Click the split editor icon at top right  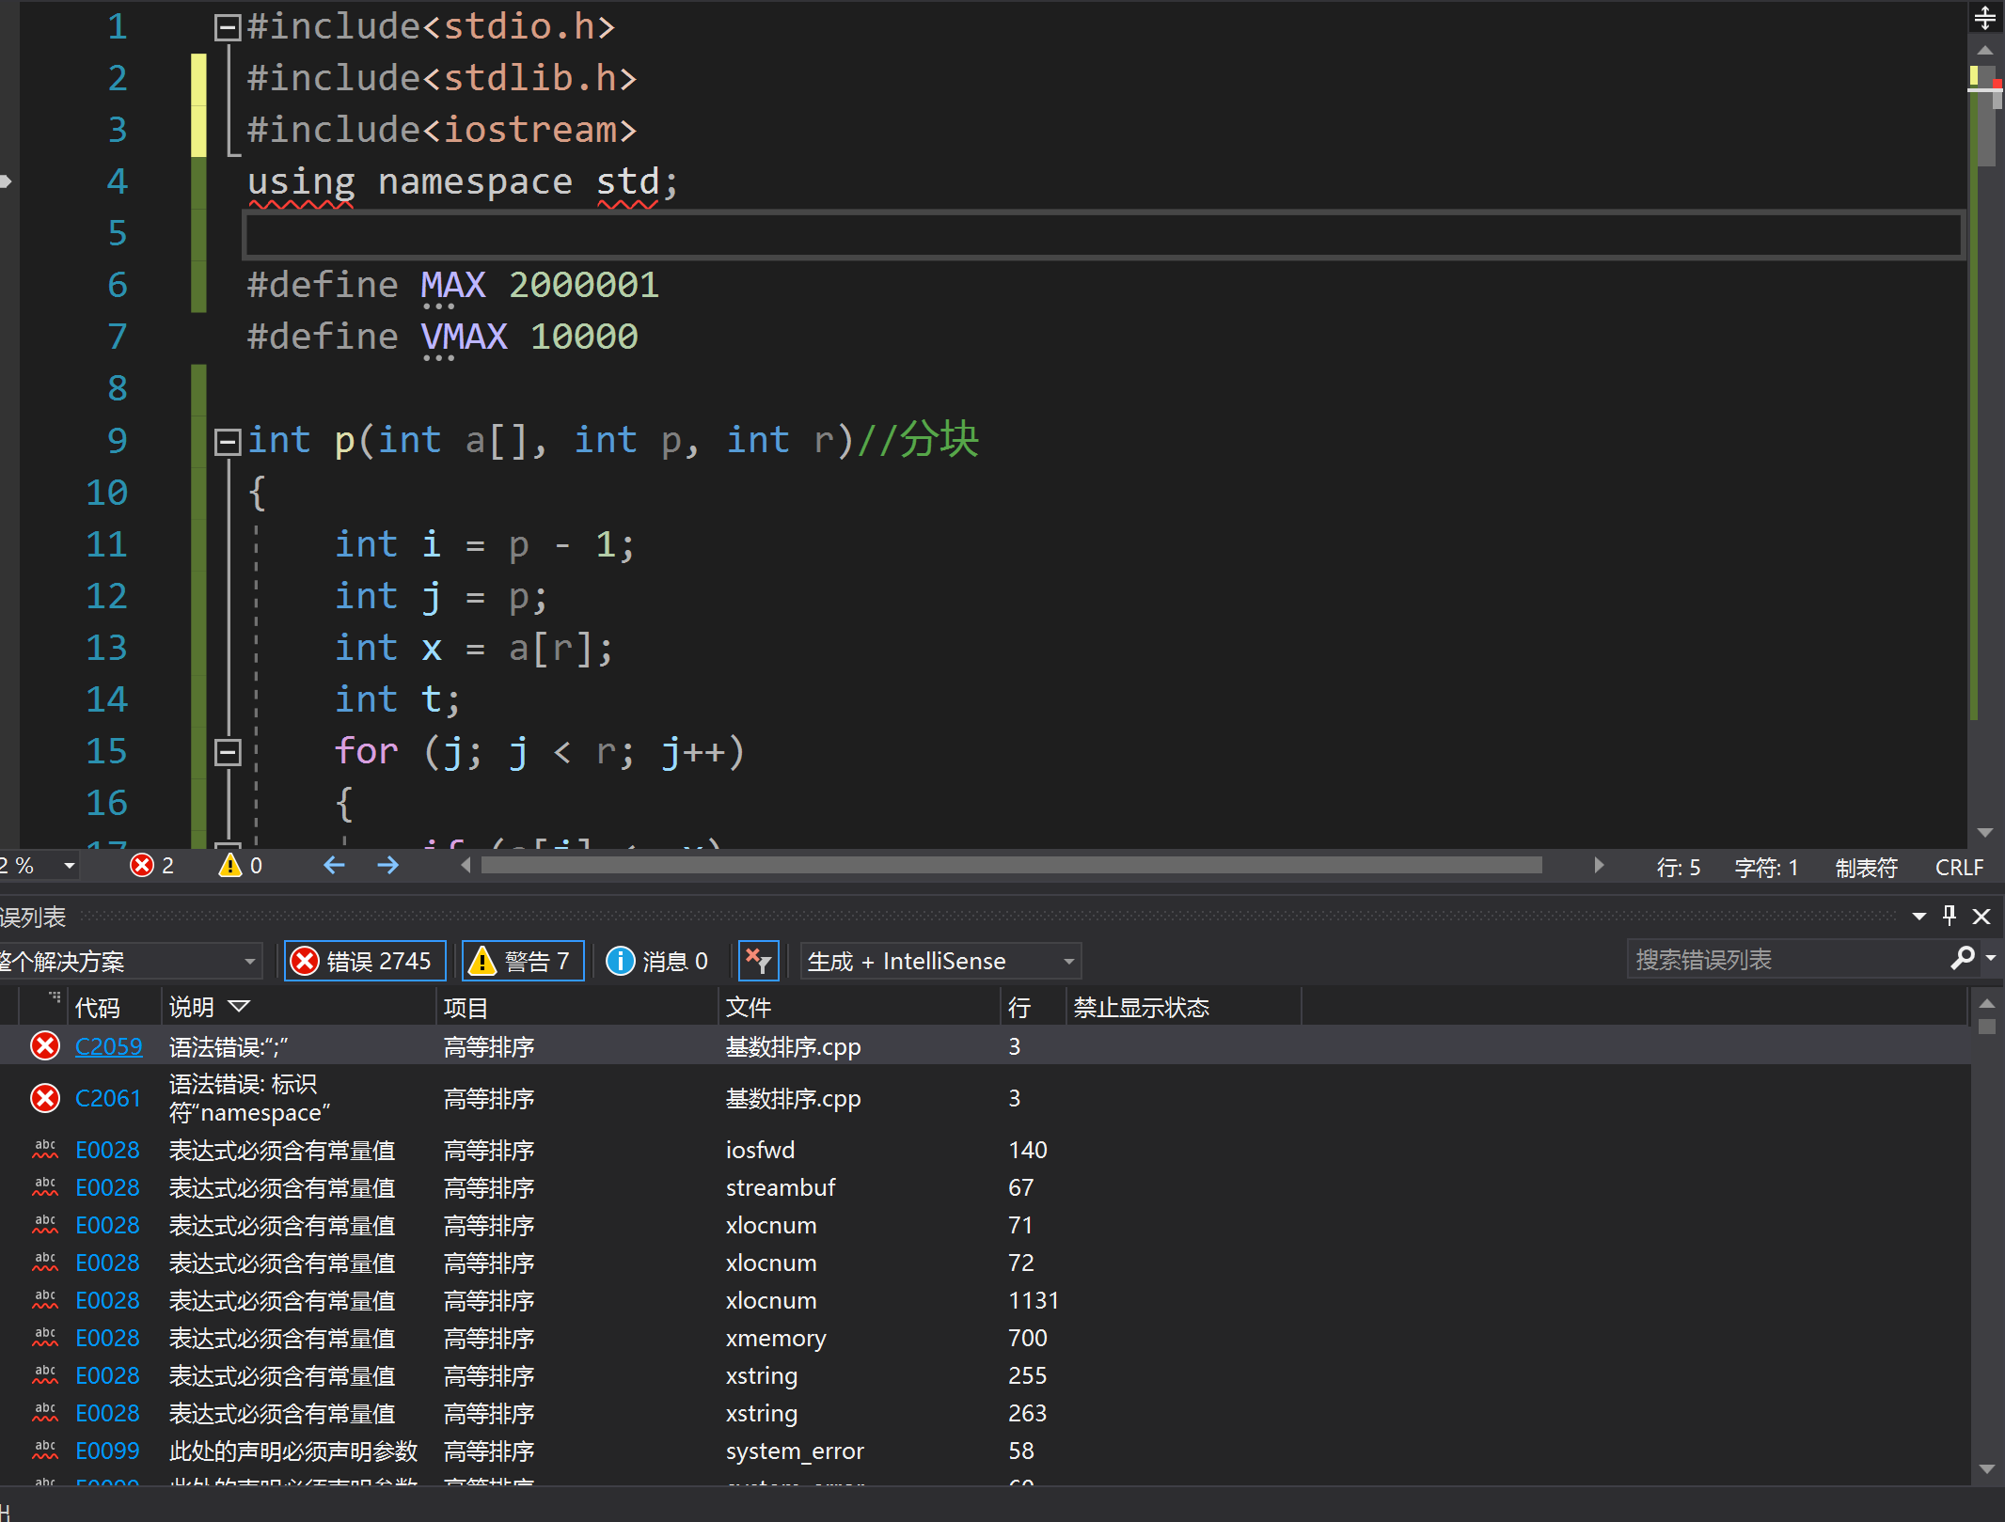click(1984, 17)
